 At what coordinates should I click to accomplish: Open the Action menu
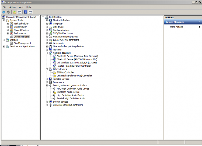[x=12, y=7]
